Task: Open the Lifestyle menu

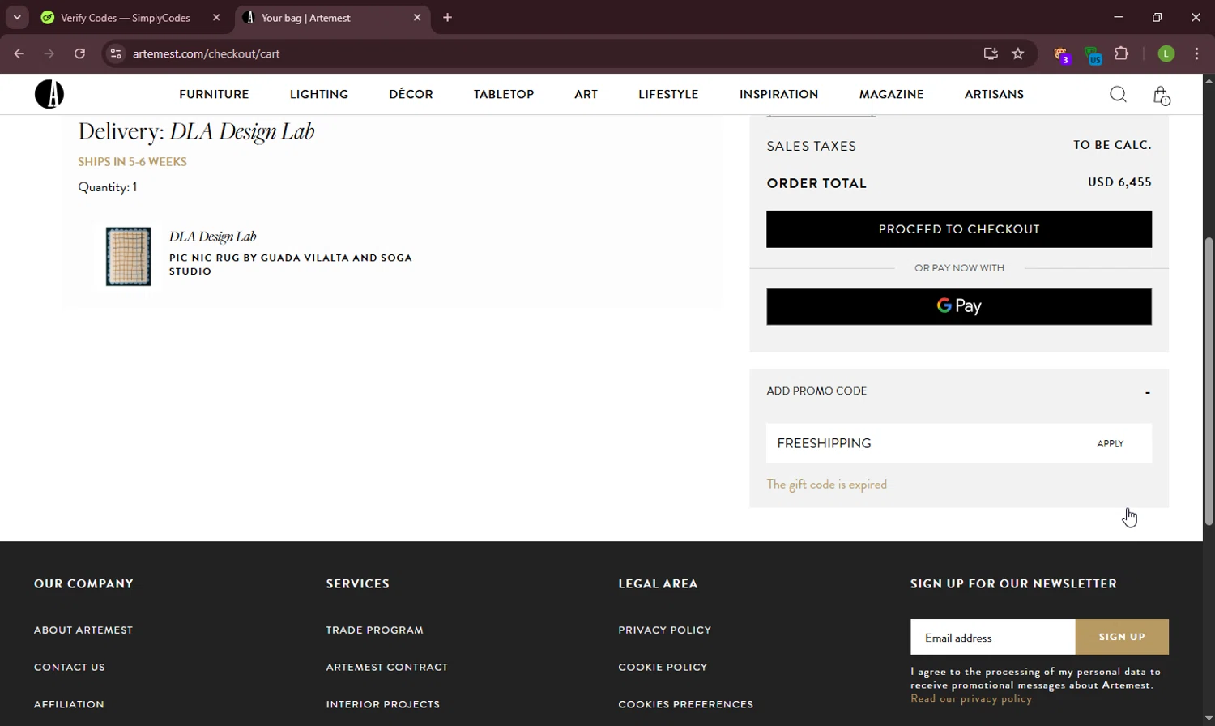Action: (x=668, y=94)
